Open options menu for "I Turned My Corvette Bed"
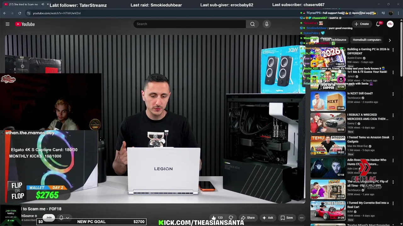The height and width of the screenshot is (226, 403). [393, 203]
